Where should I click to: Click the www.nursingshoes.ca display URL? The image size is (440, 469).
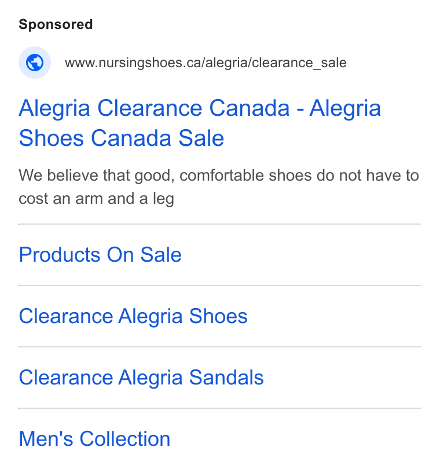pyautogui.click(x=206, y=63)
